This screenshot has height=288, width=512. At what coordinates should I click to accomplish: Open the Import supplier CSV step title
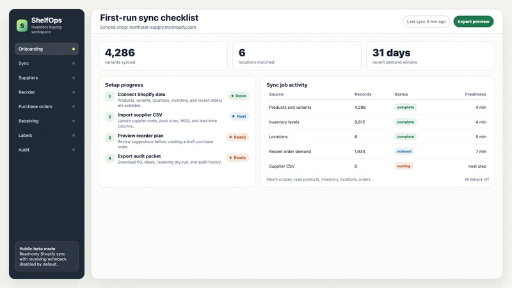140,115
